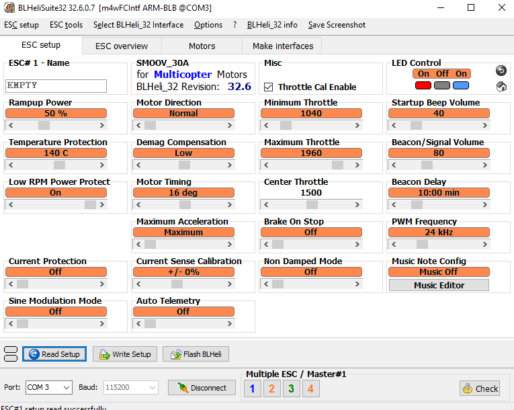Click the scroll-right arrow under Maximum Throttle
The image size is (514, 410).
[357, 165]
